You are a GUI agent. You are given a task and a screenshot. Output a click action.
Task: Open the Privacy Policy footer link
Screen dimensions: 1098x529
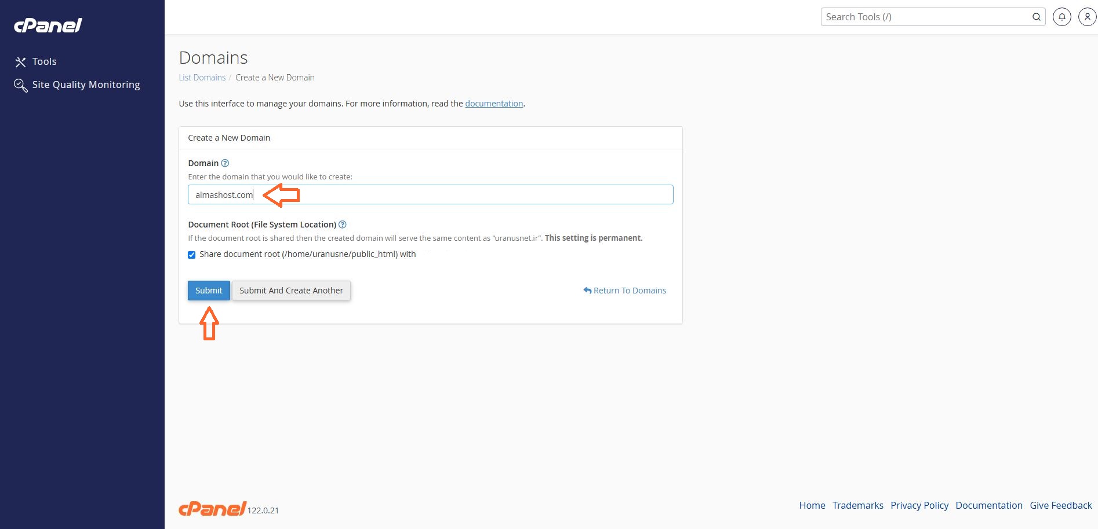point(919,505)
